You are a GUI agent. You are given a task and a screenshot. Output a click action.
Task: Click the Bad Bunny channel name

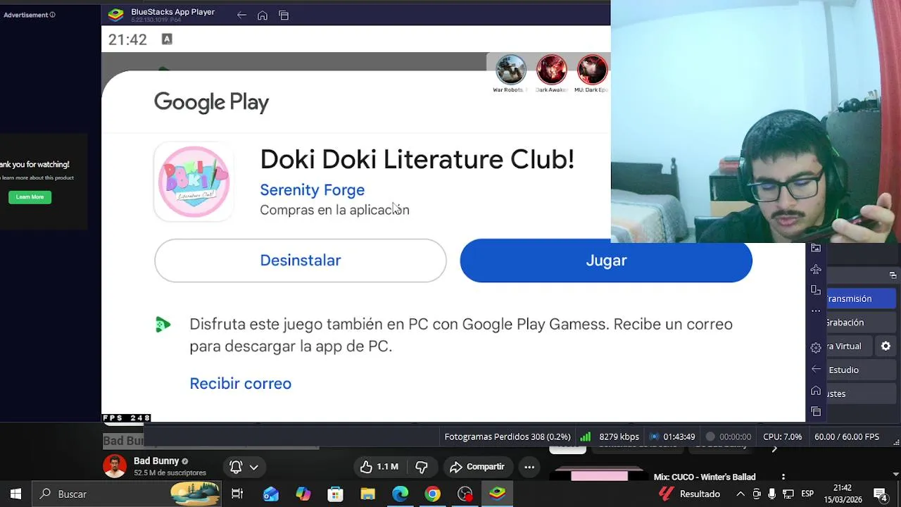coord(156,461)
